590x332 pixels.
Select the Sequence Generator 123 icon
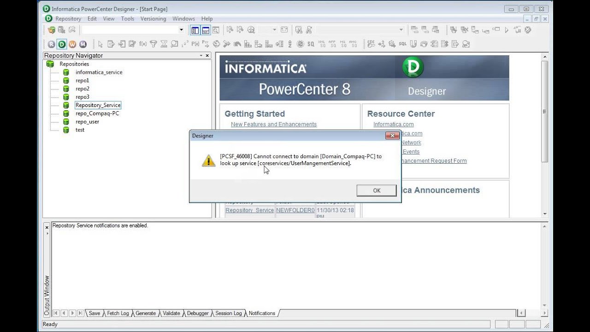(185, 44)
